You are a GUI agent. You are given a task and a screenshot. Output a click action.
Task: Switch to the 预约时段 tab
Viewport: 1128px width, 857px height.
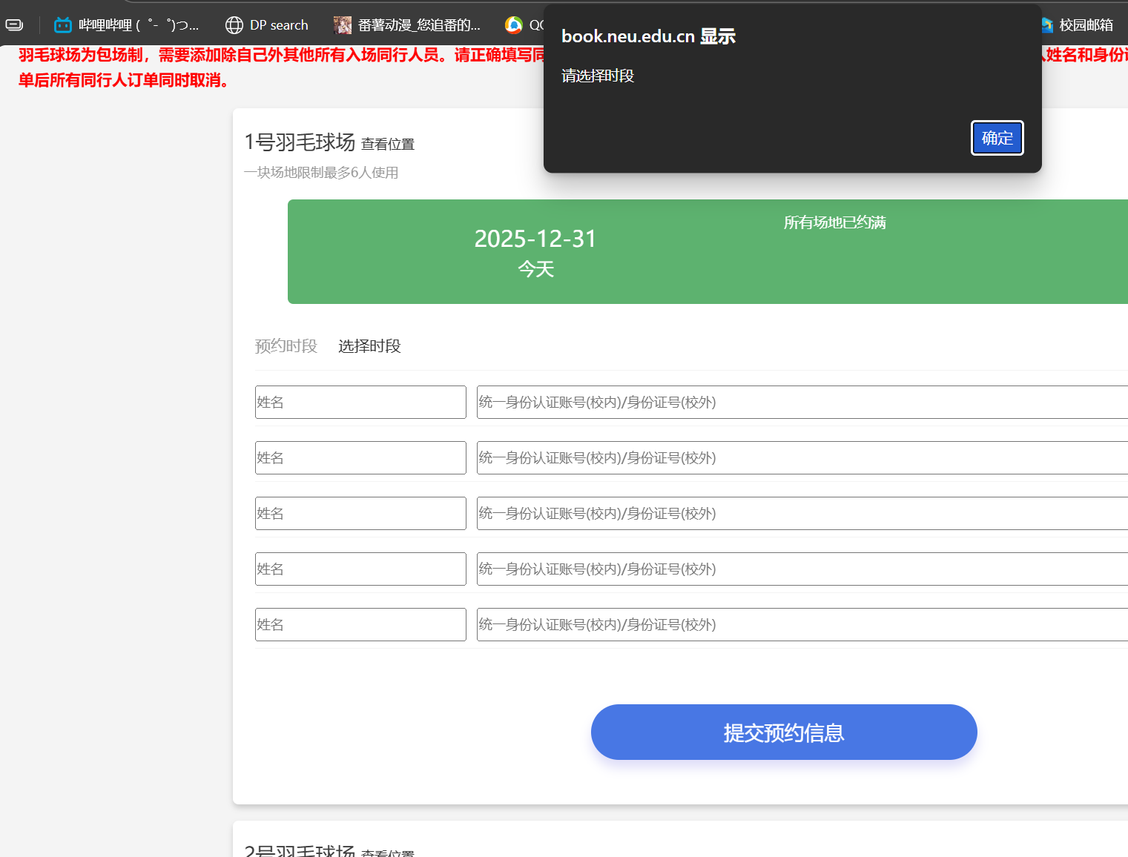pos(286,345)
